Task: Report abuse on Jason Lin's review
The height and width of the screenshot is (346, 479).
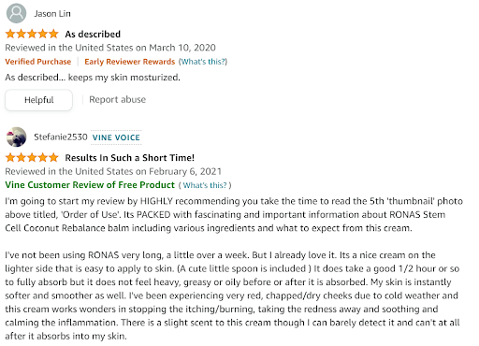Action: point(117,99)
